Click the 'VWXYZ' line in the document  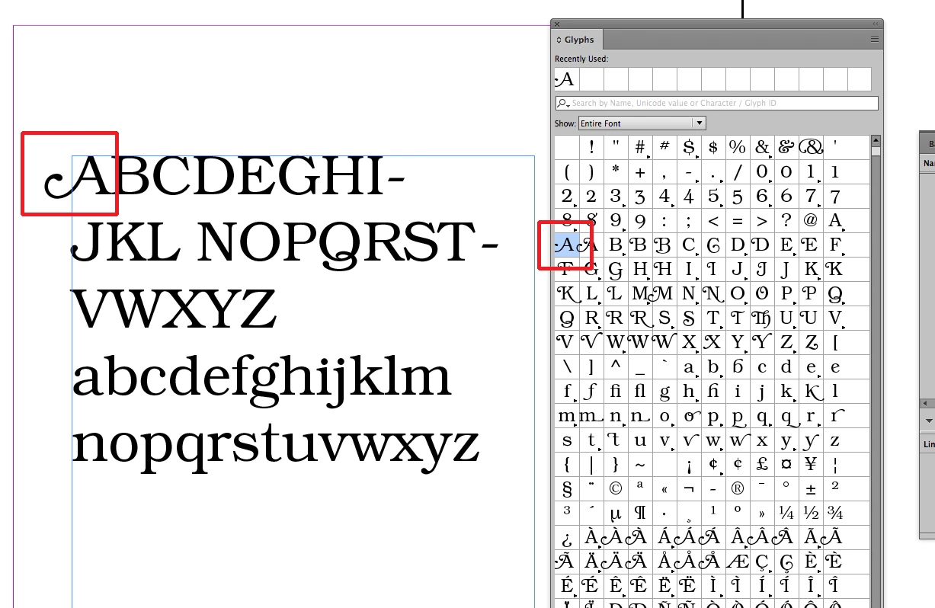click(174, 309)
